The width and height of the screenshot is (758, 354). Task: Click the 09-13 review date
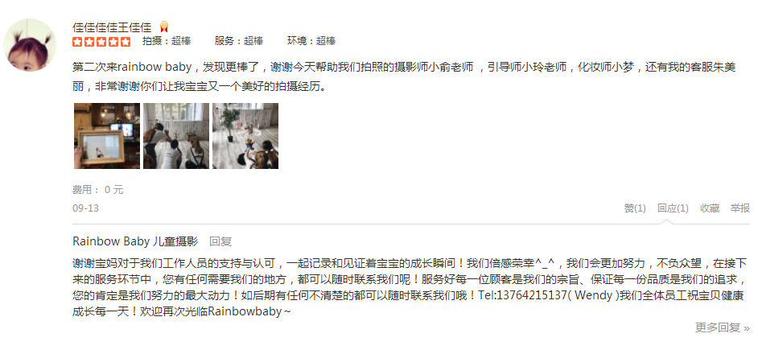pyautogui.click(x=85, y=208)
